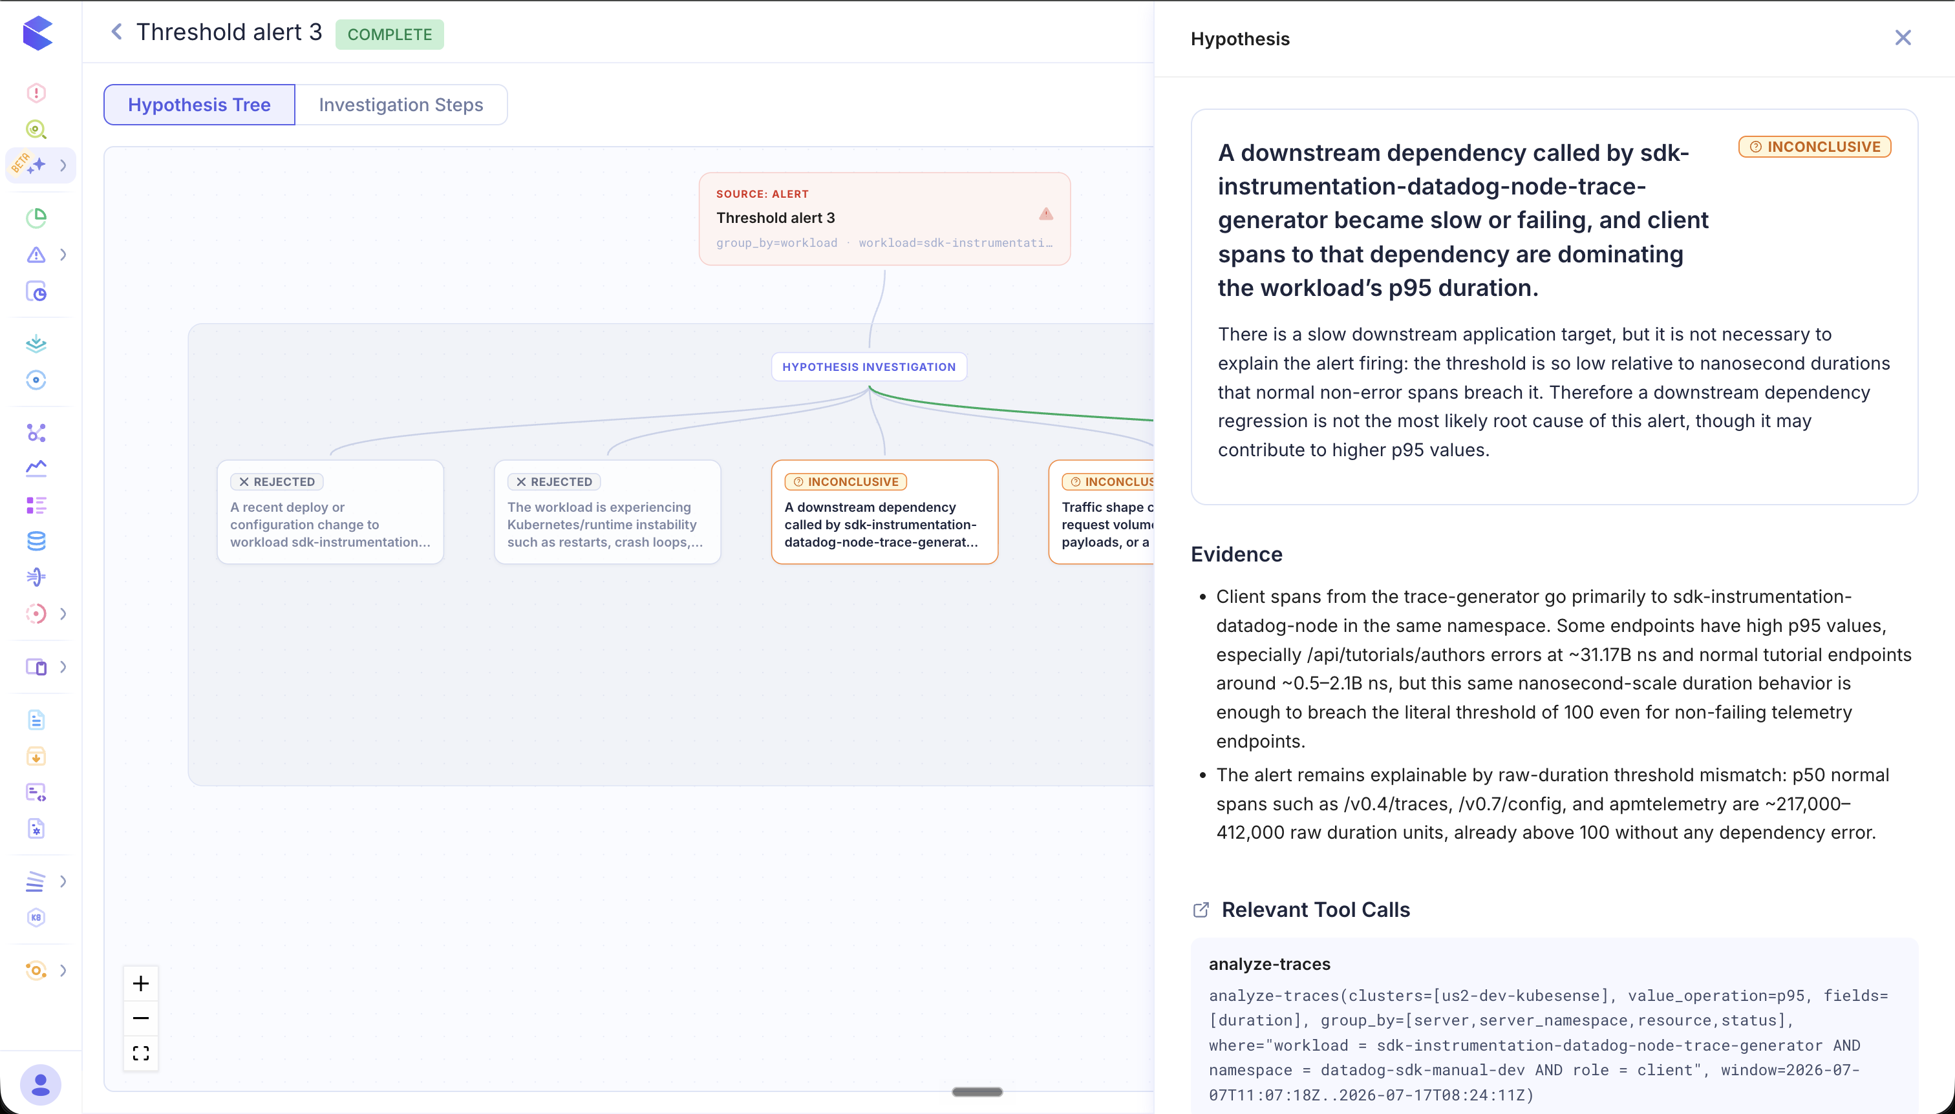Open the red alert icon in the sidebar
This screenshot has width=1955, height=1114.
coord(36,92)
